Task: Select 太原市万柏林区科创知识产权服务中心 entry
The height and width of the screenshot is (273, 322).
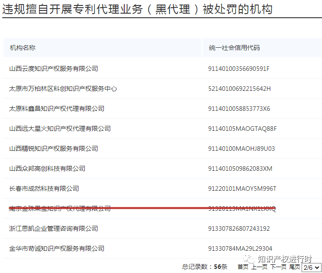Action: click(63, 89)
